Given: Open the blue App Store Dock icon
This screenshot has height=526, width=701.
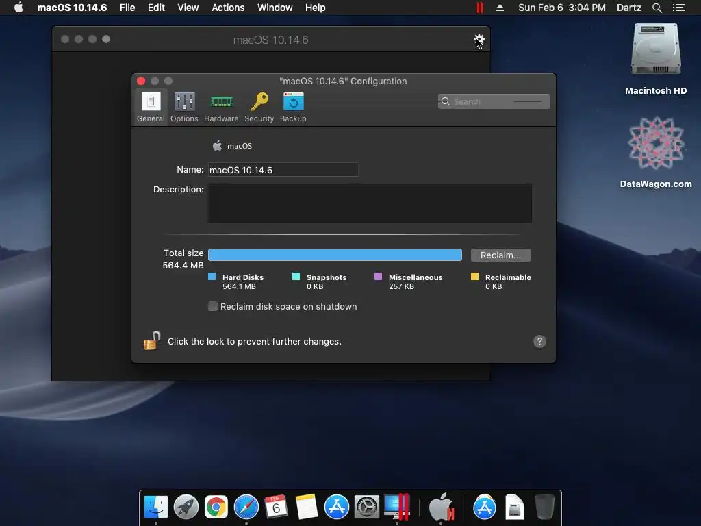Looking at the screenshot, I should (337, 508).
